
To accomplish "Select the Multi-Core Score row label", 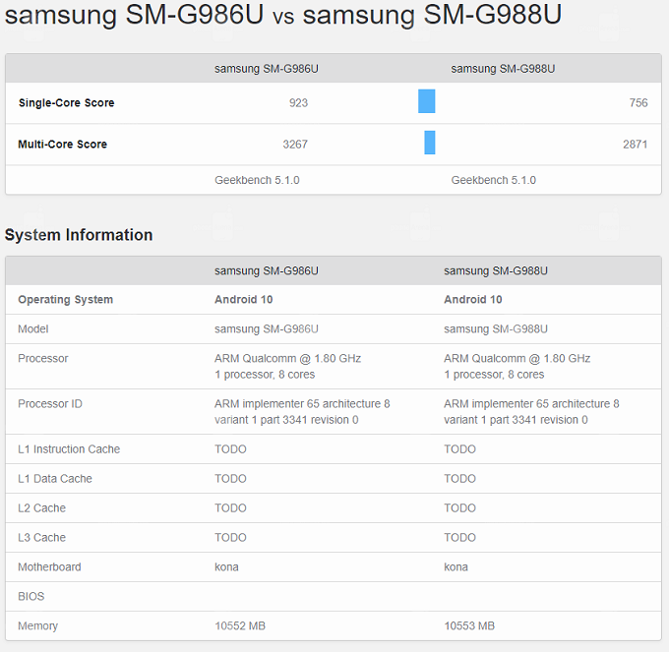I will click(x=62, y=145).
